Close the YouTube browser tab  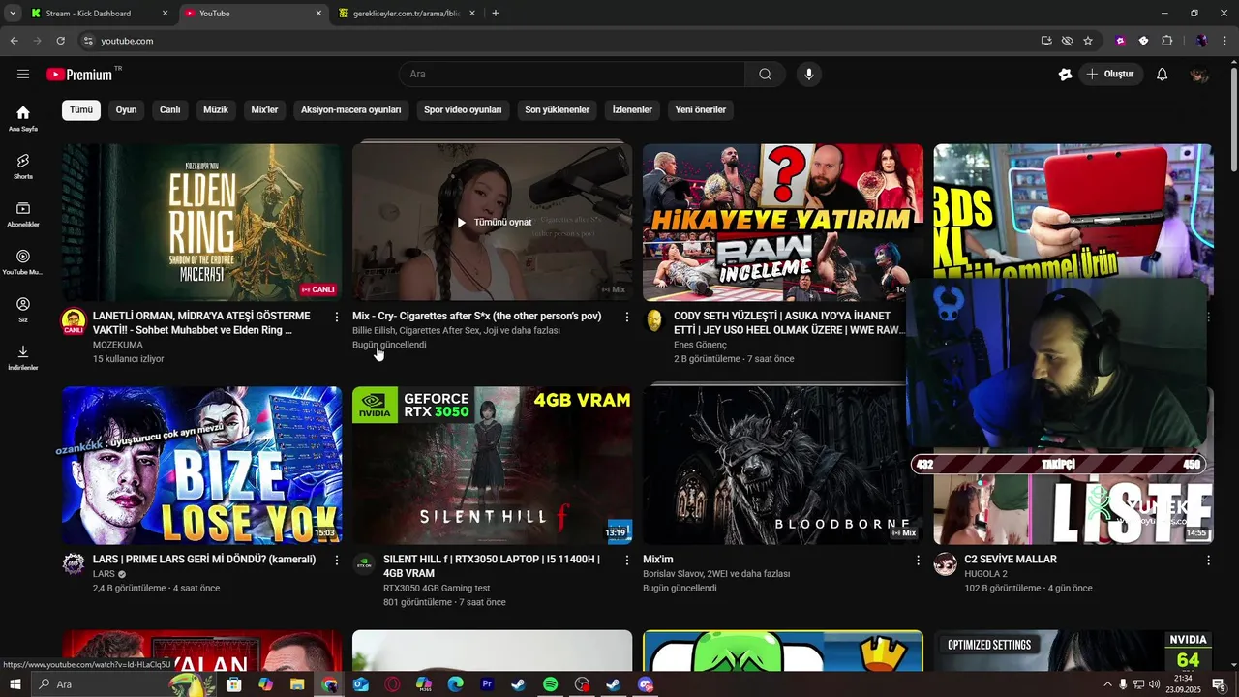(318, 14)
